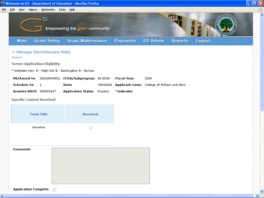264x198 pixels.
Task: Restore down the Firefox window
Action: 255,3
